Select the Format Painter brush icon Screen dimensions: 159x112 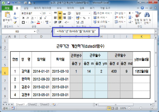(x=15, y=22)
